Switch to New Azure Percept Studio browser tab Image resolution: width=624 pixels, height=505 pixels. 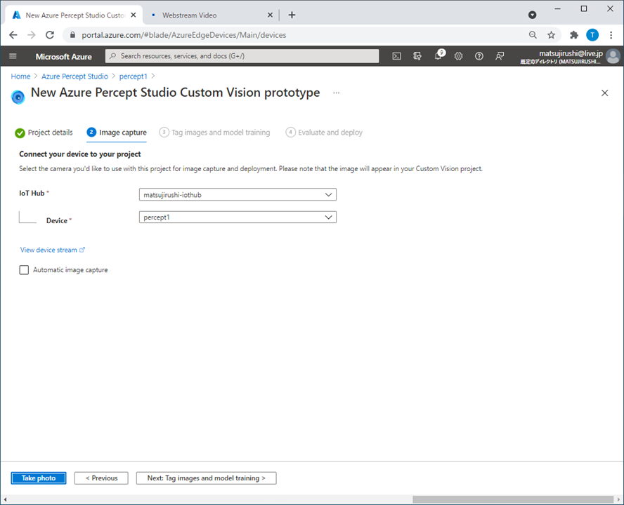[x=74, y=15]
